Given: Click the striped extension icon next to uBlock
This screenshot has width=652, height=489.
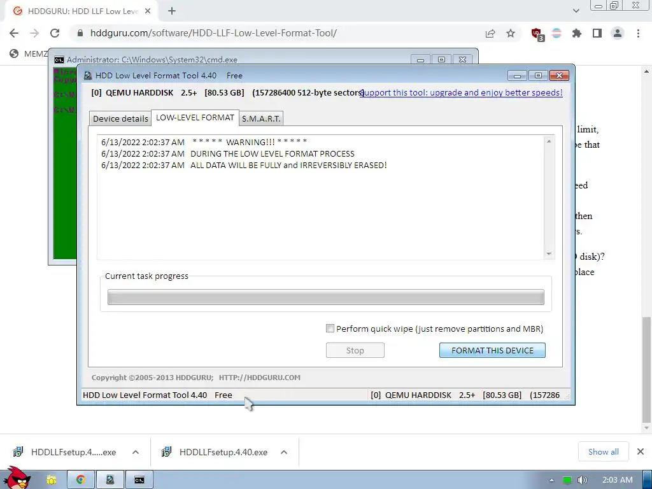Looking at the screenshot, I should click(556, 33).
